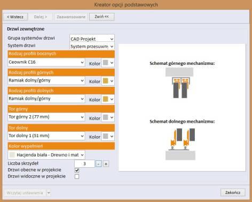
Task: Open the Ceownik C16 profile dropdown
Action: 46,62
